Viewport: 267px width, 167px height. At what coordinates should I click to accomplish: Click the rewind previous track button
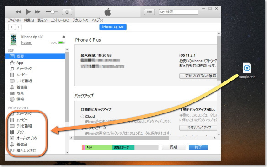click(18, 12)
